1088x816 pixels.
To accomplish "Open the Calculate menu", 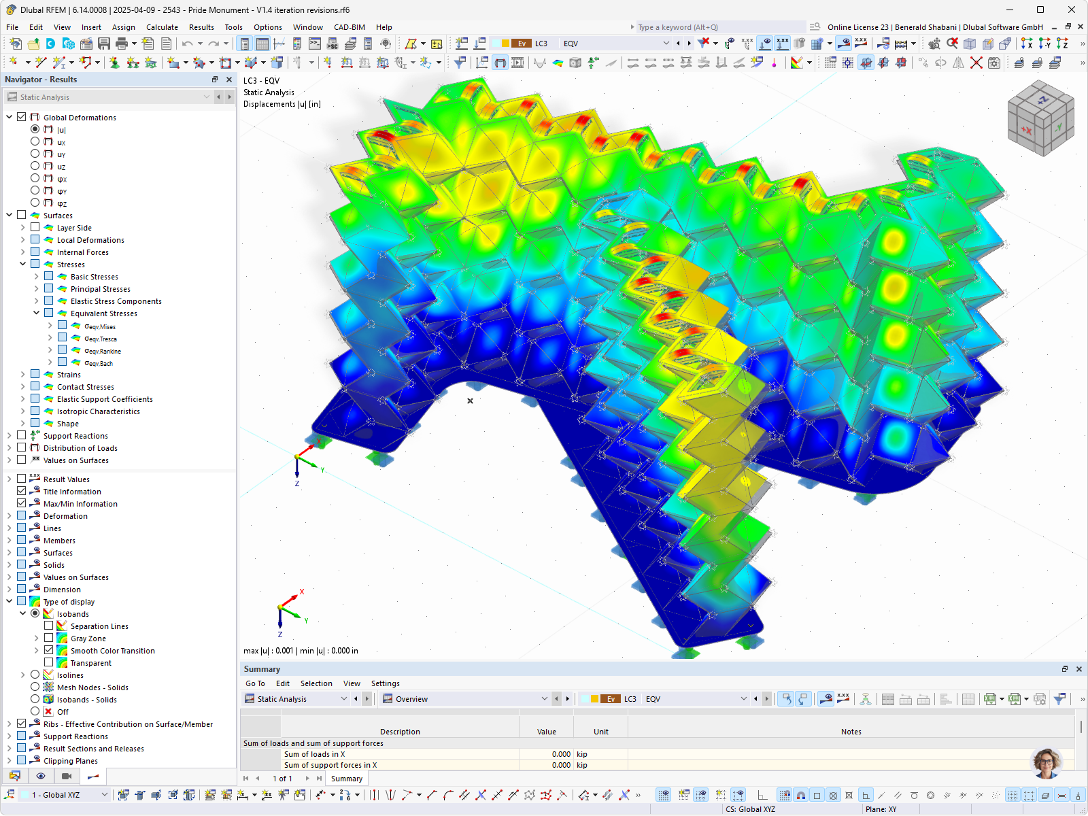I will click(162, 27).
